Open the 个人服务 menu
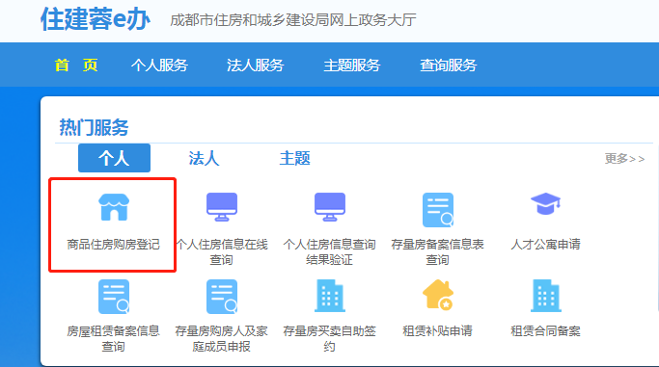This screenshot has width=659, height=367. (159, 65)
